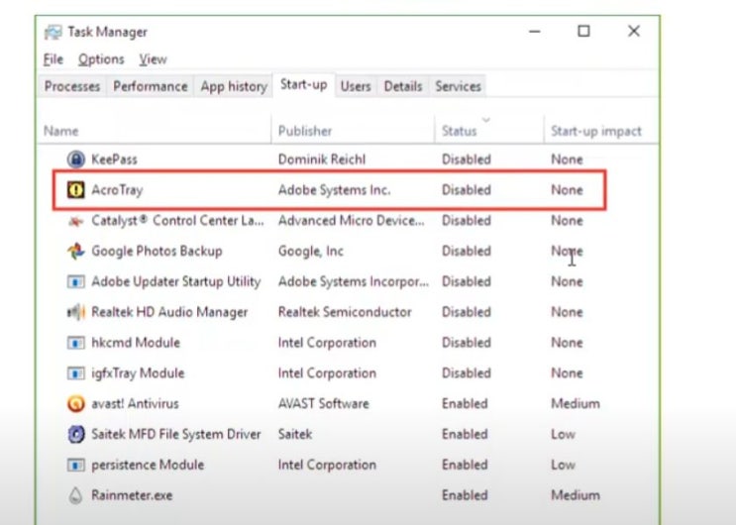Viewport: 736px width, 525px height.
Task: Click the Saitek MFD File System Driver icon
Action: [x=75, y=435]
